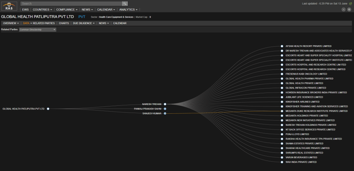354x171 pixels.
Task: Click the Kingfisher Airlines Limited node dot
Action: click(282, 102)
